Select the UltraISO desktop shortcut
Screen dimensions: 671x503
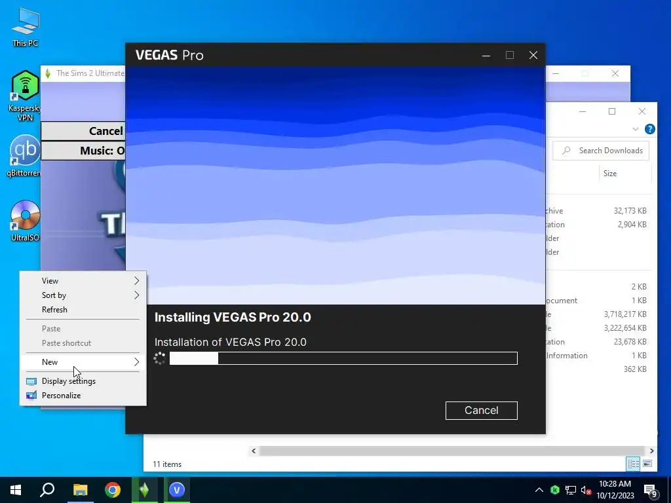coord(26,221)
